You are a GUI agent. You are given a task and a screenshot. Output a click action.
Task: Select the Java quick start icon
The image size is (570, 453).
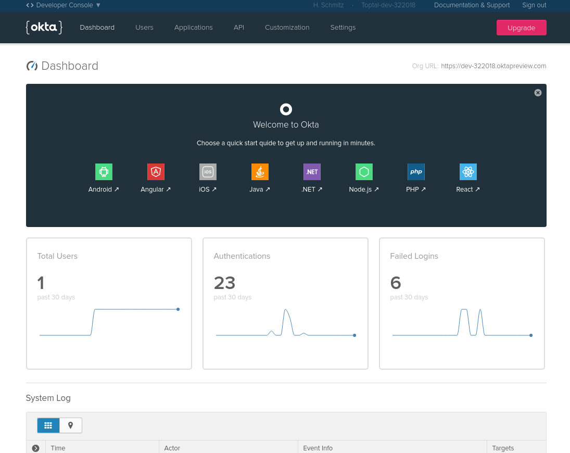click(x=260, y=172)
